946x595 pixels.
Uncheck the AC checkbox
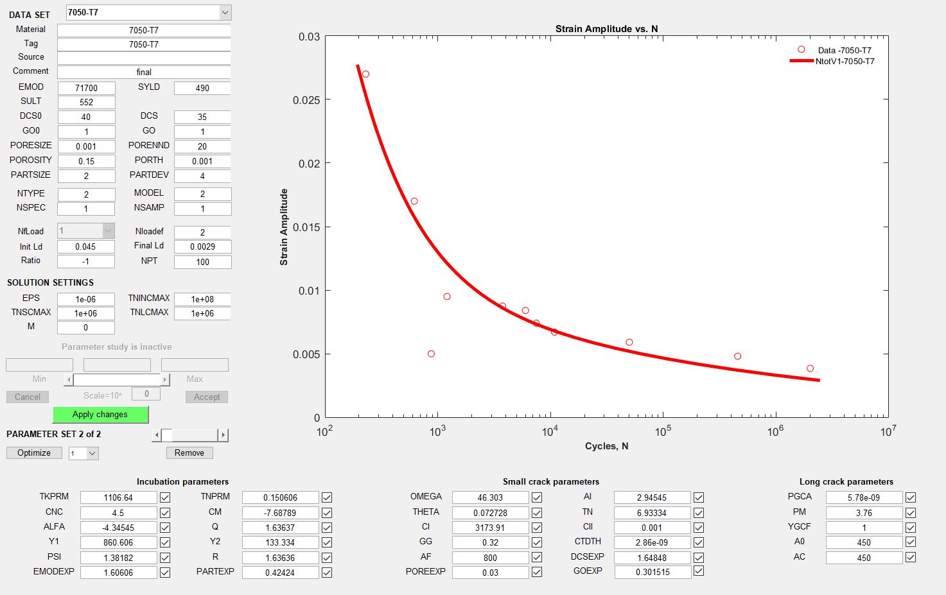(910, 557)
